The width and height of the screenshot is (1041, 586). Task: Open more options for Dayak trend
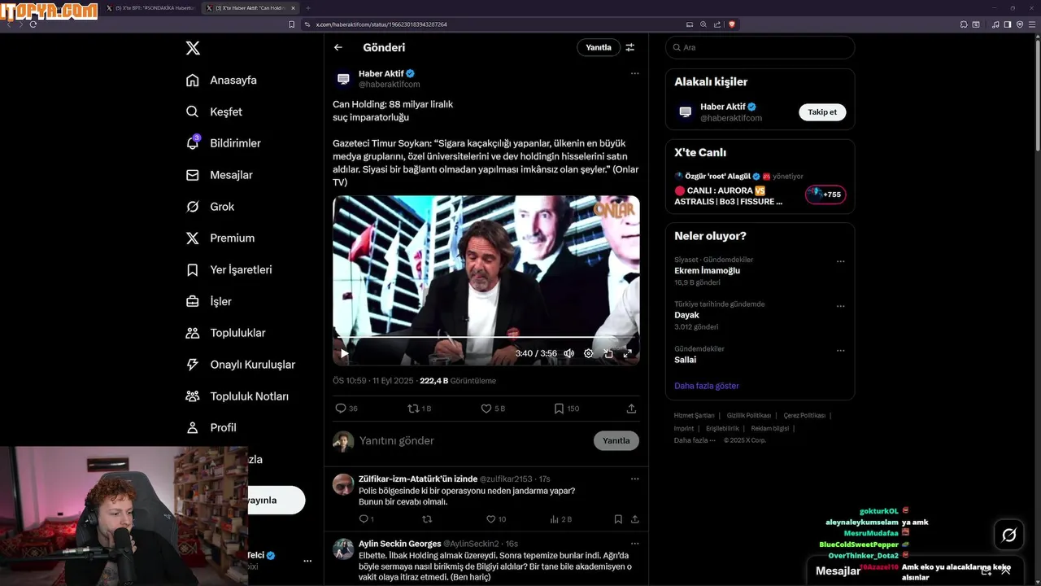point(840,307)
